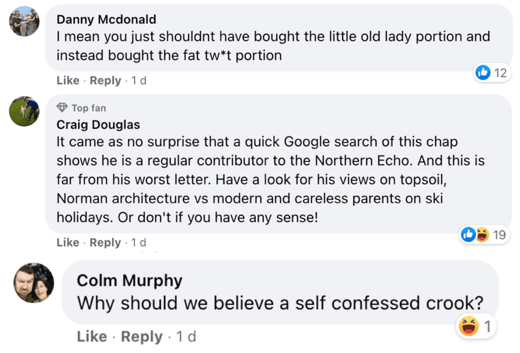
Task: Click the thumbs-up reaction icon on Danny Mcdonald's comment
Action: click(x=482, y=72)
